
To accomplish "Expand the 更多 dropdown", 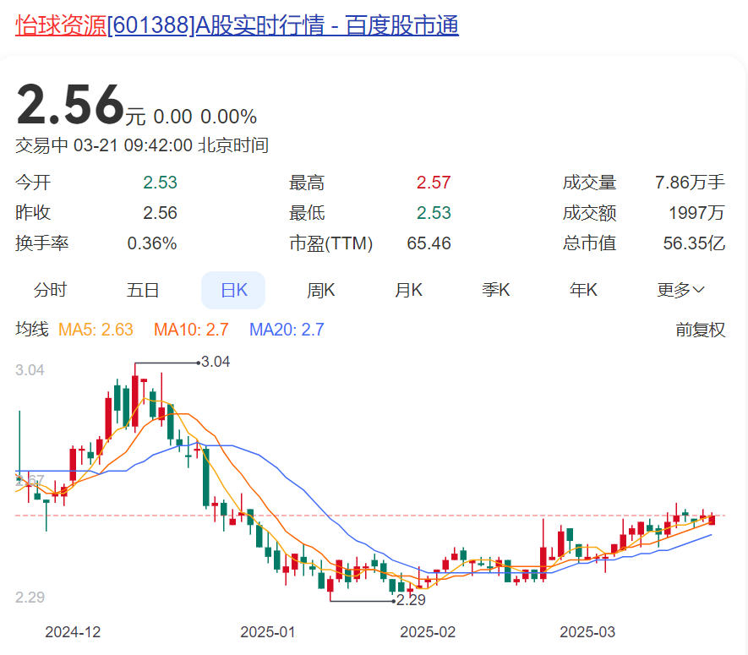I will (680, 290).
